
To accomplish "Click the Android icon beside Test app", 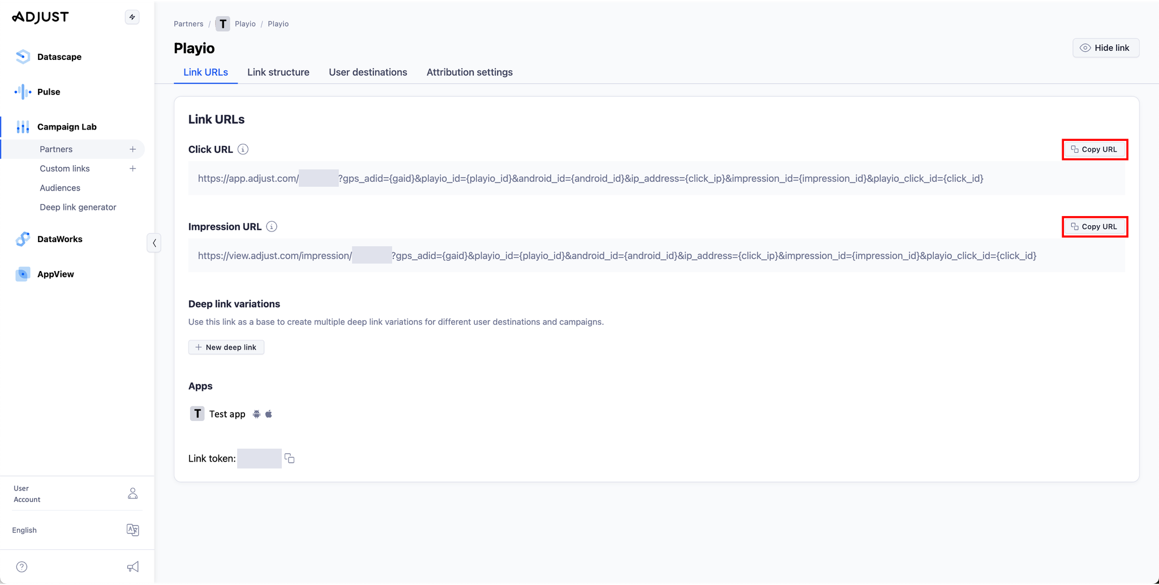I will (x=256, y=414).
